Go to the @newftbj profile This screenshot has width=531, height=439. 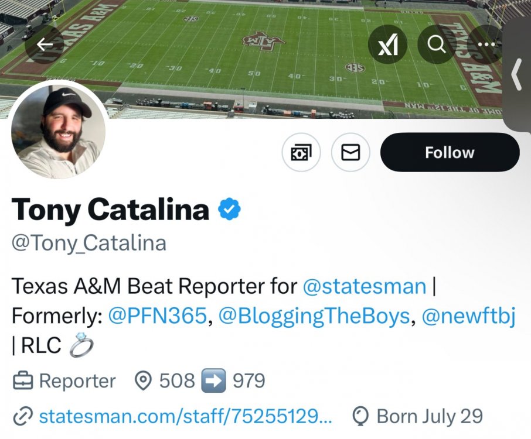point(468,316)
